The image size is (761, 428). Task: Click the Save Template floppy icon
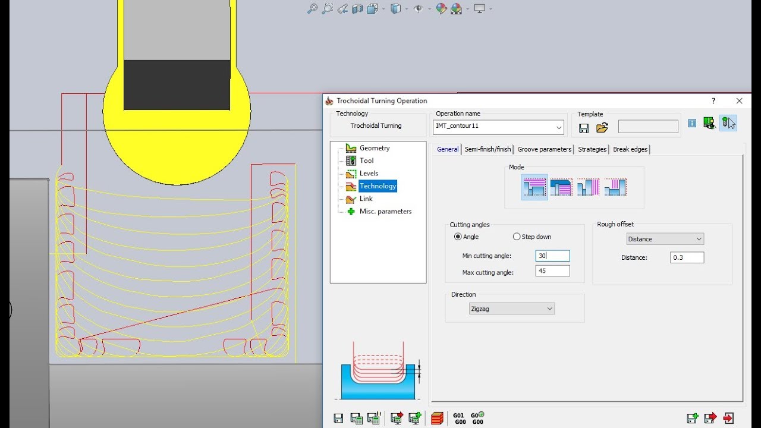tap(584, 127)
